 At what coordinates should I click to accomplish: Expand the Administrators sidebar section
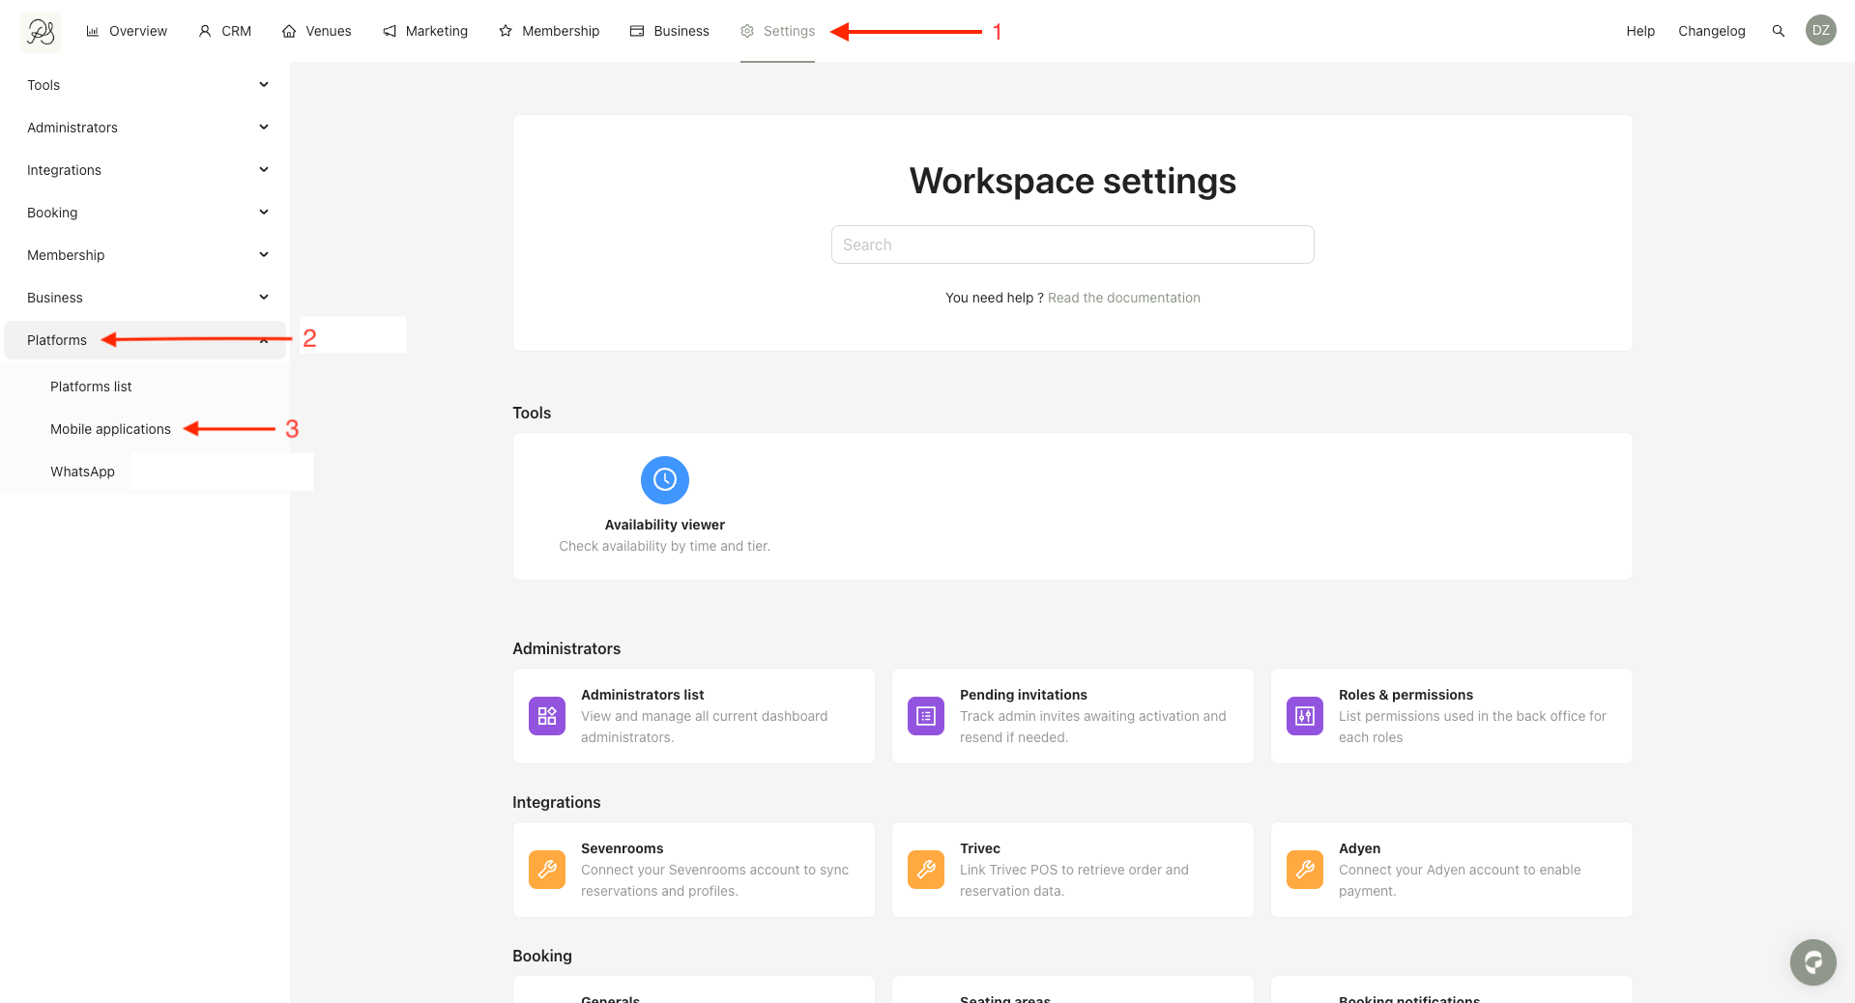click(x=145, y=128)
